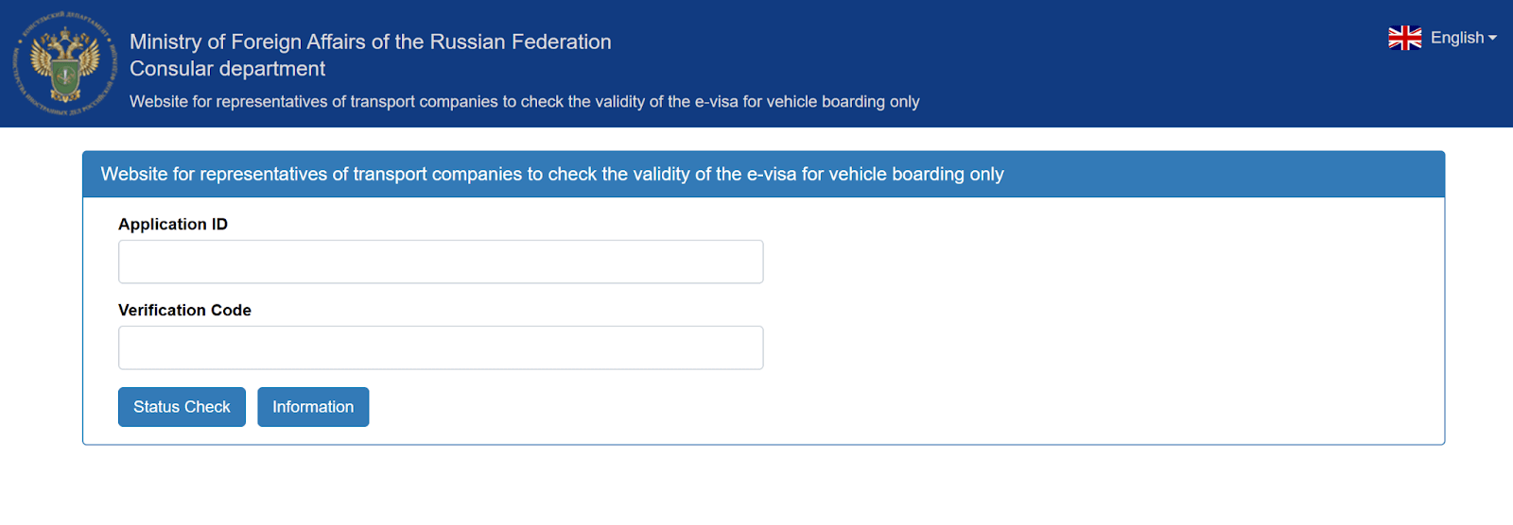Expand the caret arrow beside English
The image size is (1513, 525).
click(x=1492, y=39)
